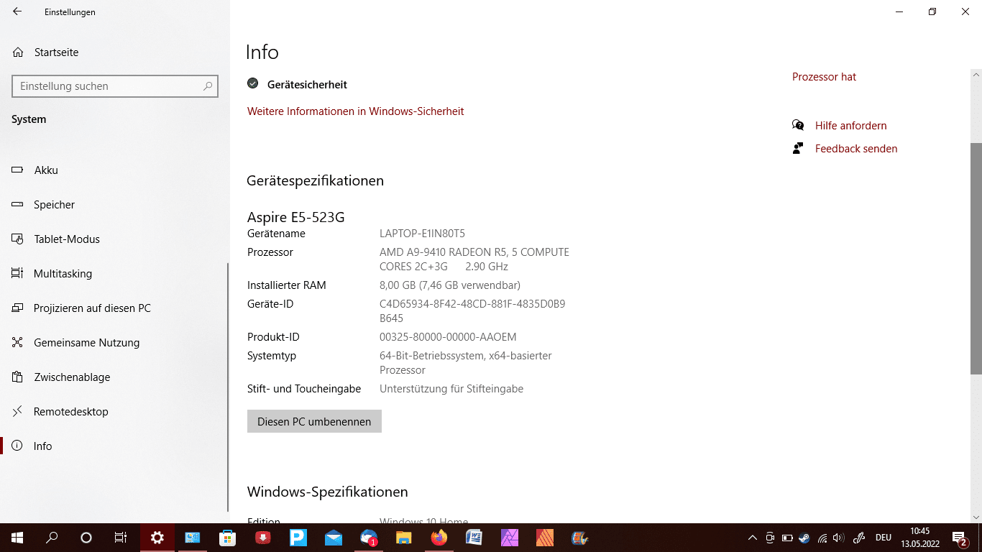The width and height of the screenshot is (982, 552).
Task: Open the blue P app on taskbar
Action: tap(298, 538)
